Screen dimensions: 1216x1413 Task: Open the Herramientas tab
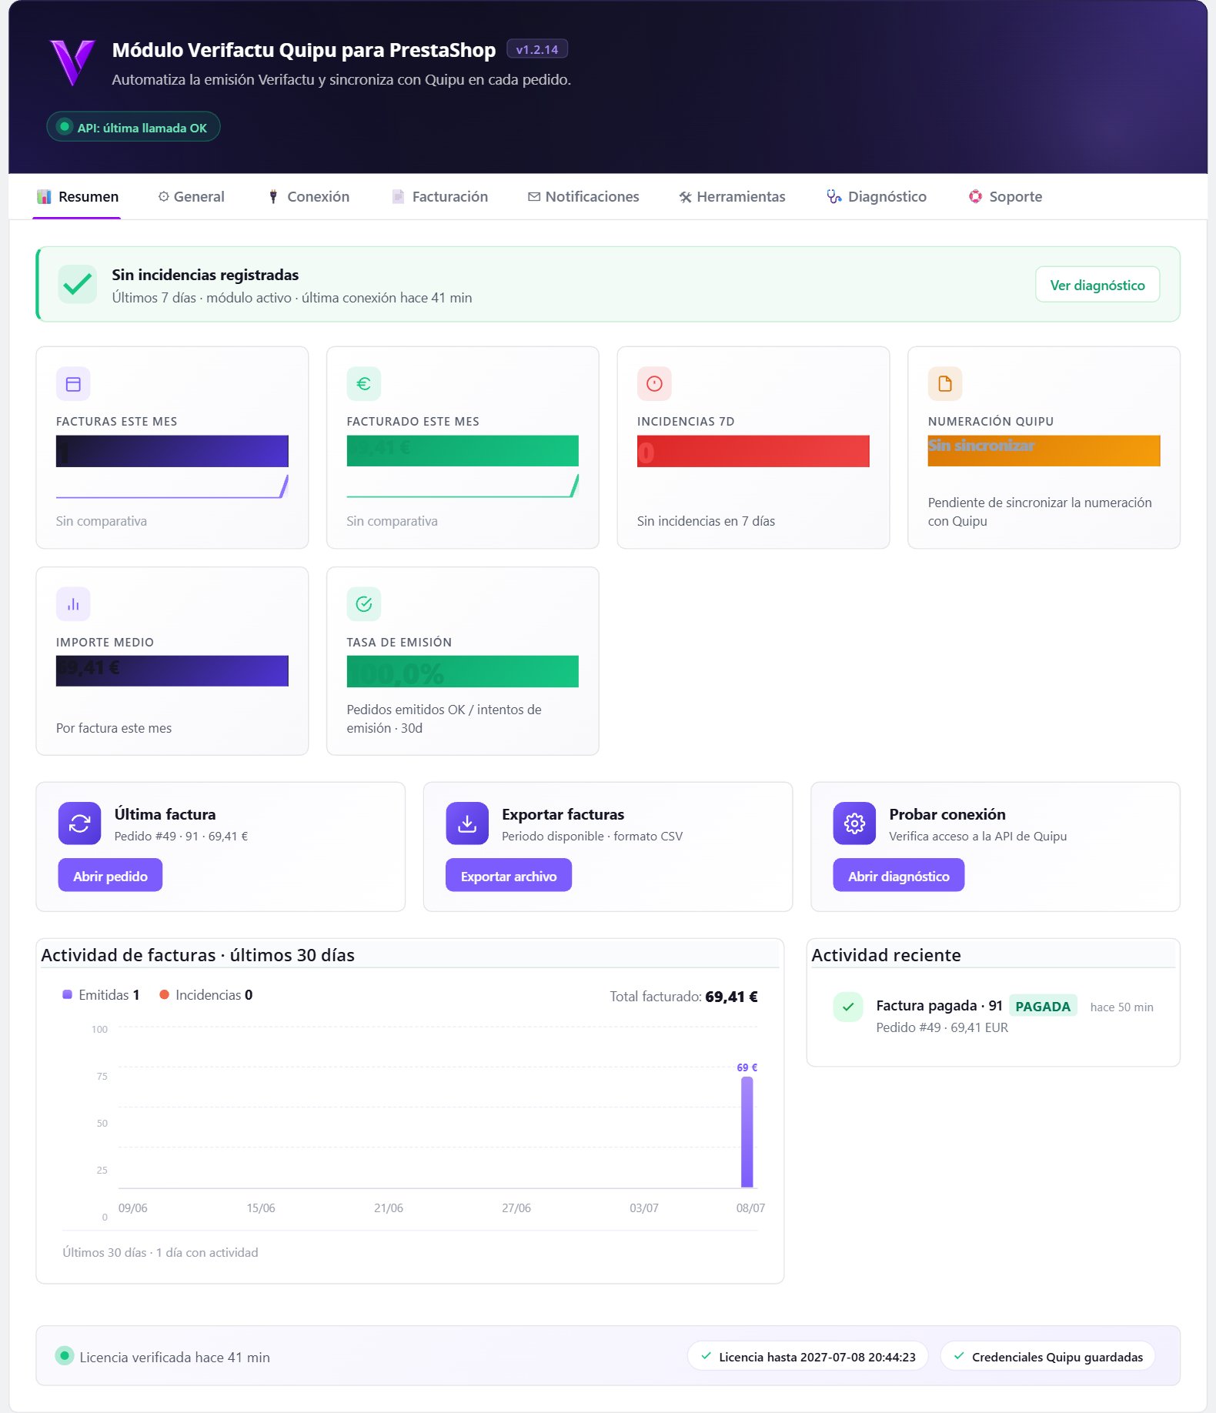click(732, 197)
